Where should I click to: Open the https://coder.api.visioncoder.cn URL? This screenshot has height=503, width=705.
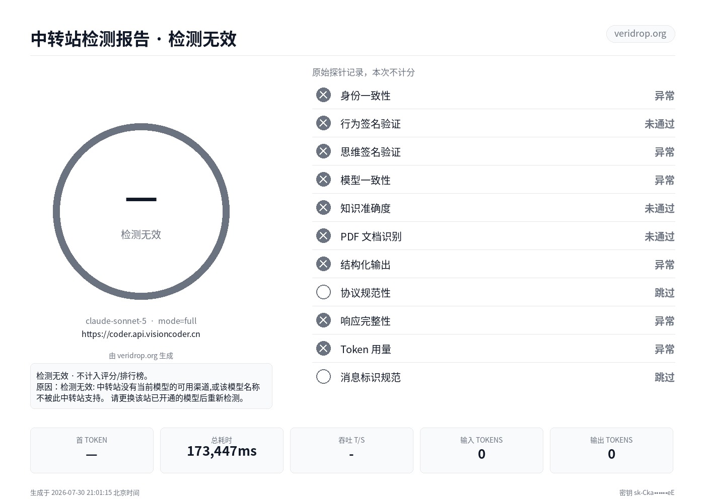point(141,334)
